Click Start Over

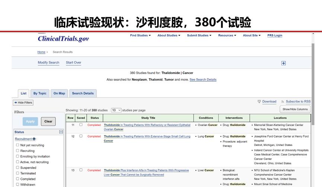[73, 63]
